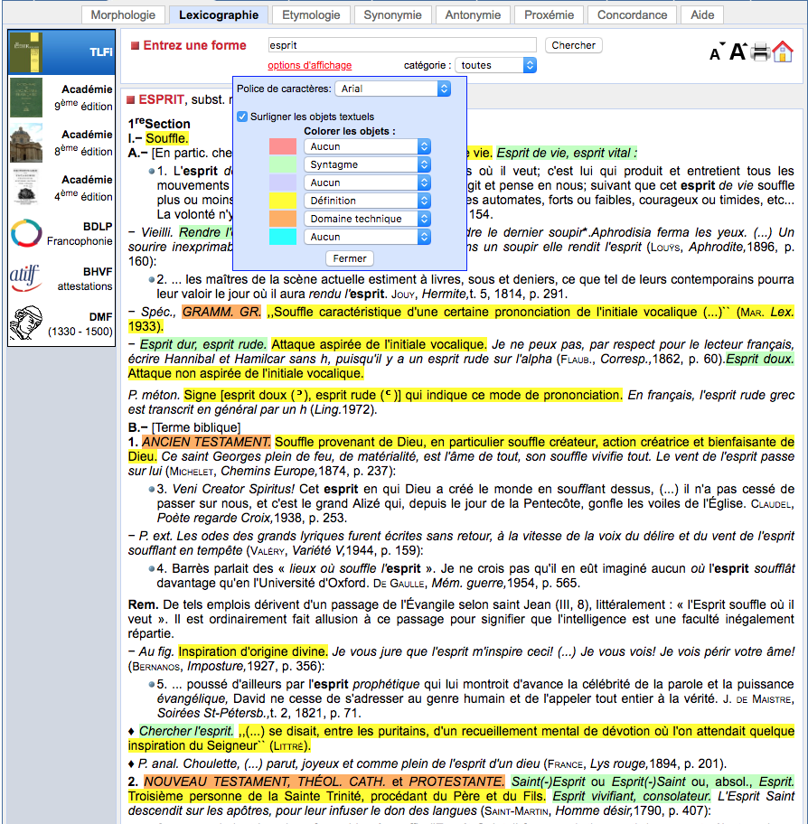The width and height of the screenshot is (808, 824).
Task: Click 1reSection heading
Action: pyautogui.click(x=159, y=124)
